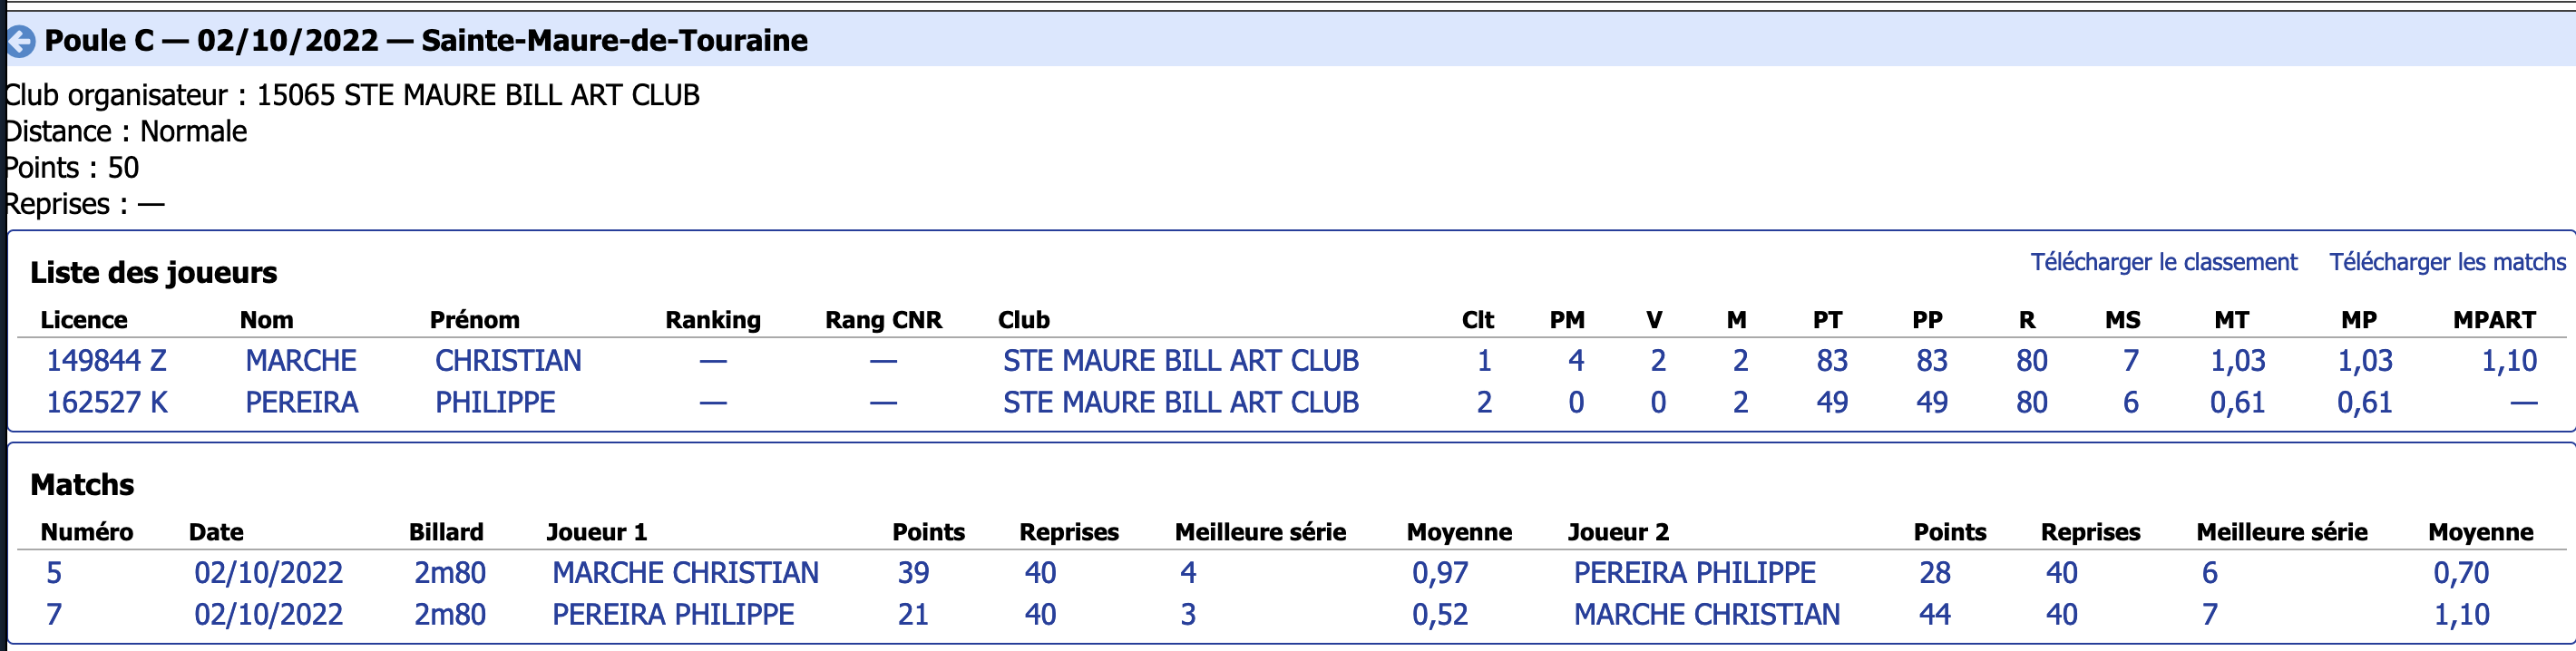Image resolution: width=2576 pixels, height=651 pixels.
Task: Click PEREIRA PHILIPPE as Joueur 1 in match 7
Action: pyautogui.click(x=673, y=614)
